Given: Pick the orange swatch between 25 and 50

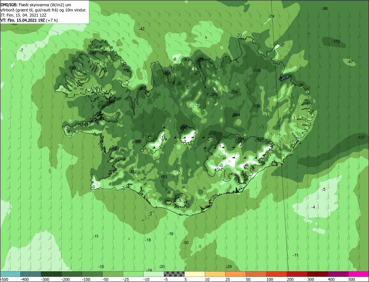Looking at the screenshot, I should 235,274.
